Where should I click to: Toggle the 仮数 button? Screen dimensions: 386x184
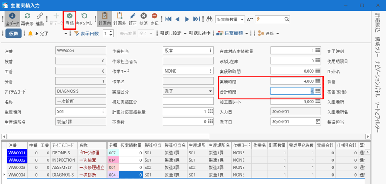coord(14,34)
